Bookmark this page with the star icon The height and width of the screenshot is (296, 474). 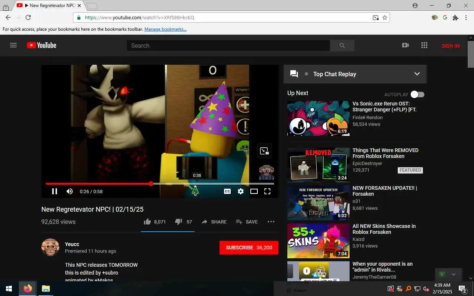[x=385, y=17]
